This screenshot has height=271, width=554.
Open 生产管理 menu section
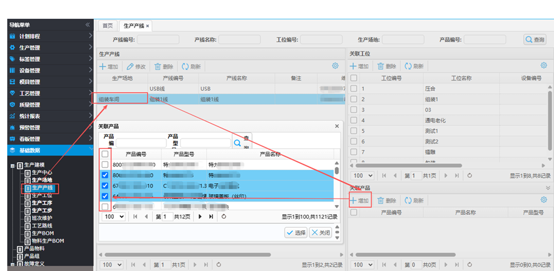coord(50,47)
